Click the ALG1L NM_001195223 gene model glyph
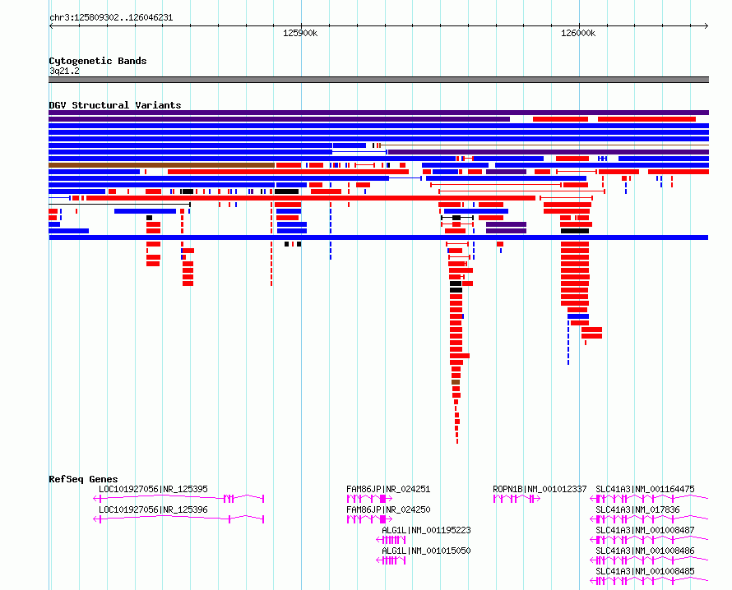The height and width of the screenshot is (590, 732). 391,540
